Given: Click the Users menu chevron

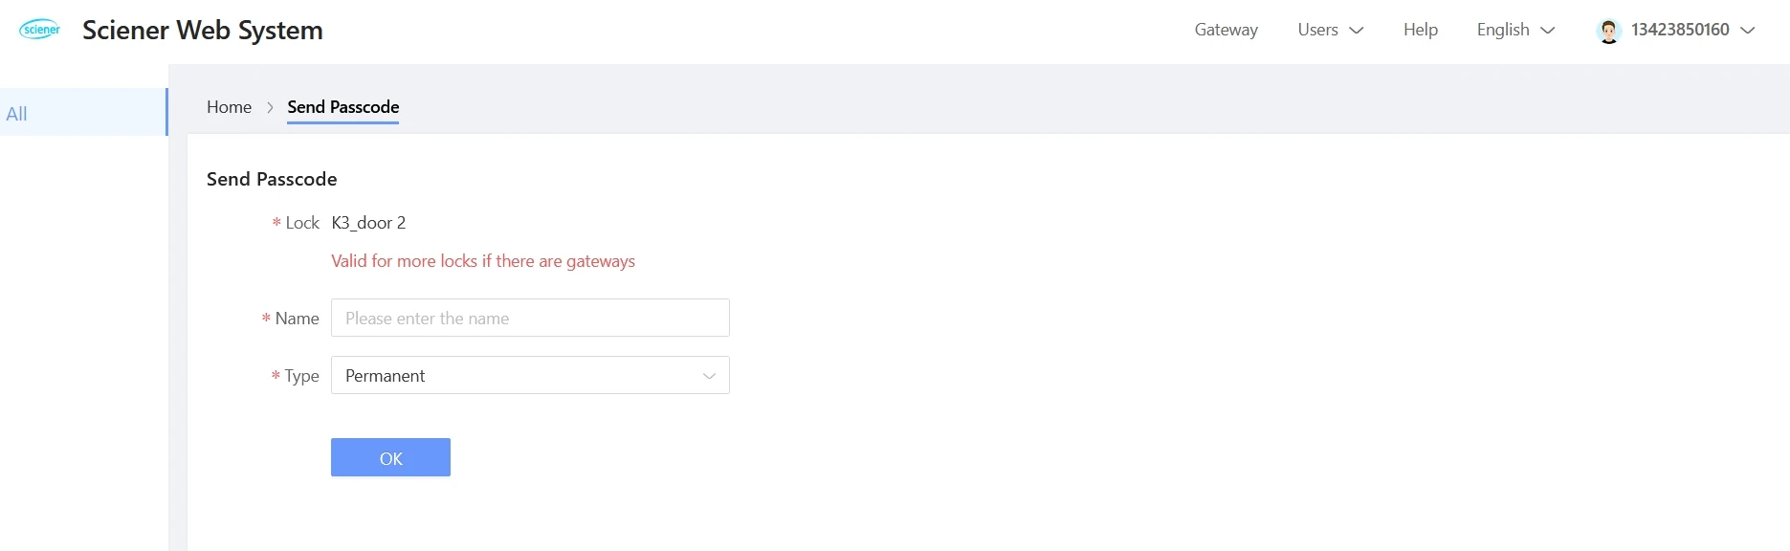Looking at the screenshot, I should [1356, 31].
